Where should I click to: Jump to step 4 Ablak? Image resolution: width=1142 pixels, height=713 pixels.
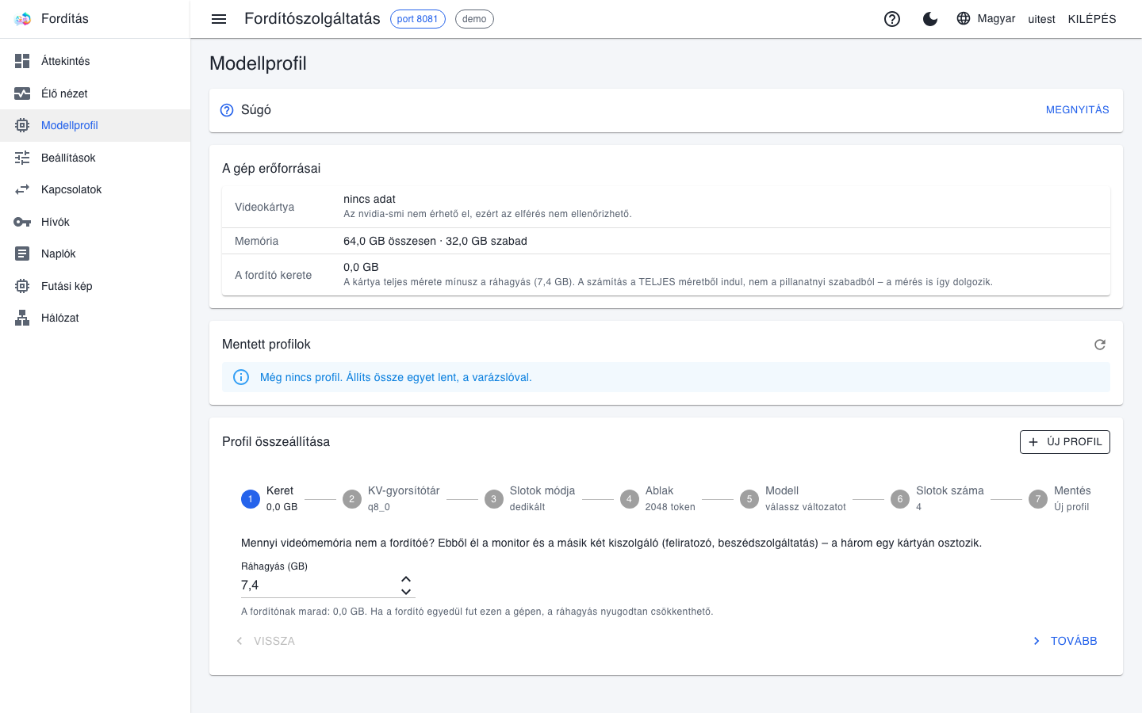tap(657, 499)
